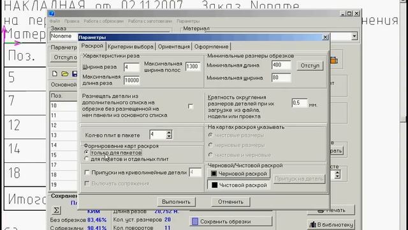The width and height of the screenshot is (408, 230).
Task: Click the black square on Черновой раскрой
Action: coord(214,174)
